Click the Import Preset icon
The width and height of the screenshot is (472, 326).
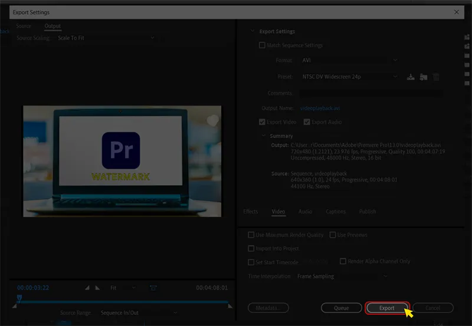click(424, 77)
